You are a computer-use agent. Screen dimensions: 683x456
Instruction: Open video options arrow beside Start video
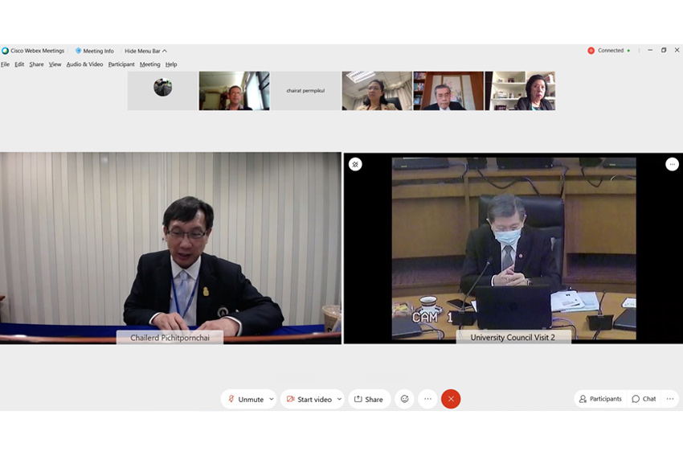pyautogui.click(x=339, y=399)
